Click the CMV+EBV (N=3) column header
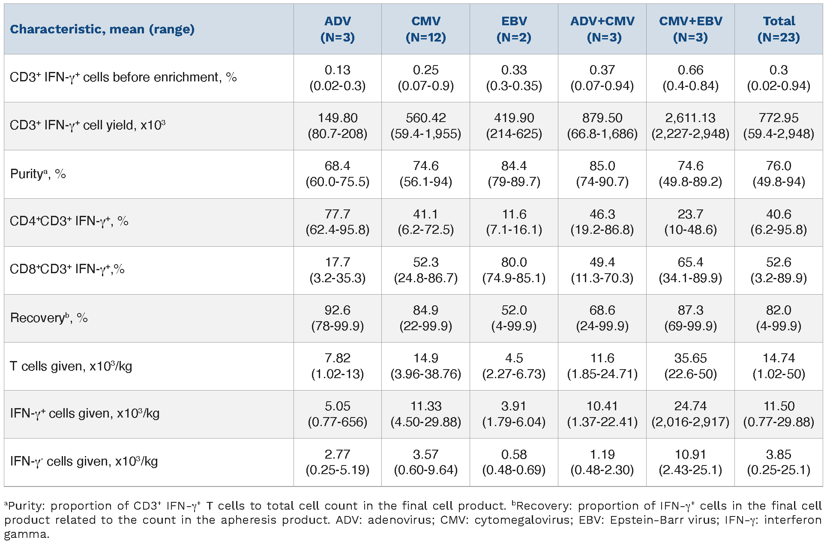 pyautogui.click(x=690, y=29)
